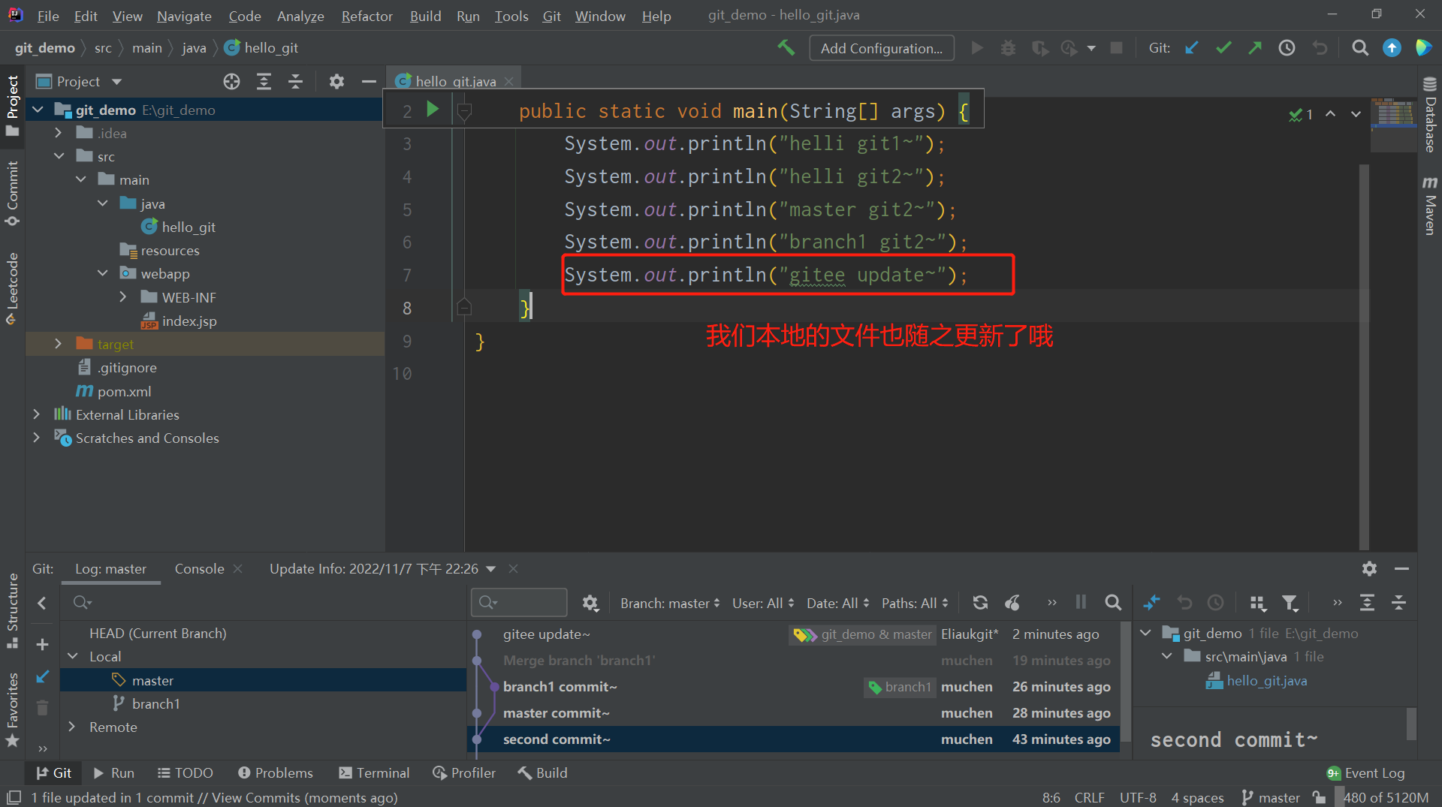The height and width of the screenshot is (807, 1442).
Task: Click CRLF line separator in status bar
Action: (x=1089, y=797)
